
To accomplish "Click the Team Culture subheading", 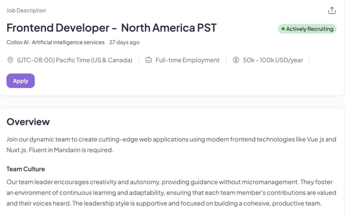I will [26, 169].
